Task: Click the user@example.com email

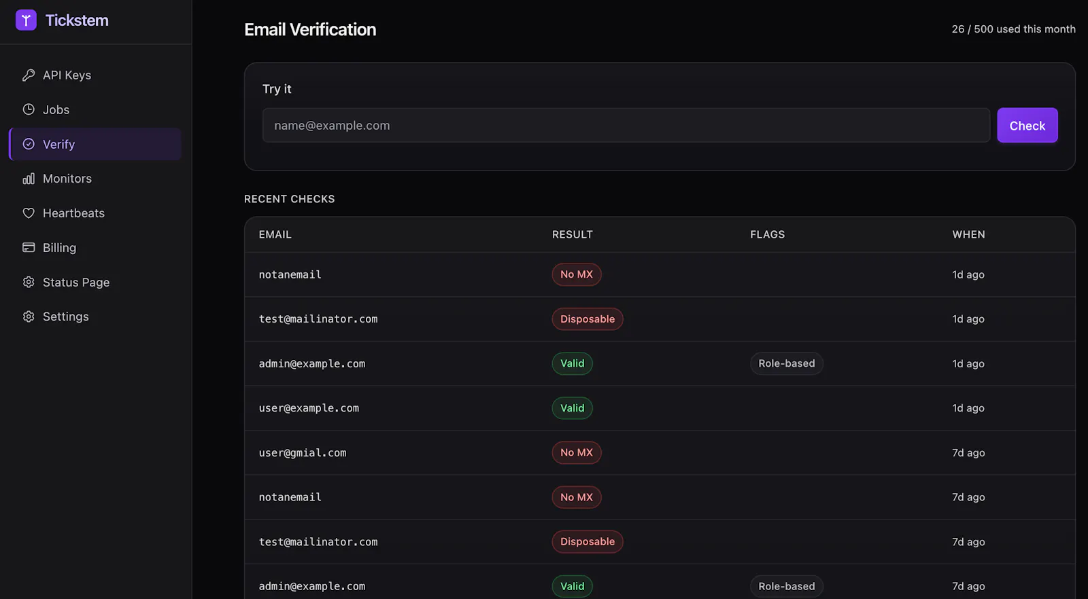Action: coord(309,408)
